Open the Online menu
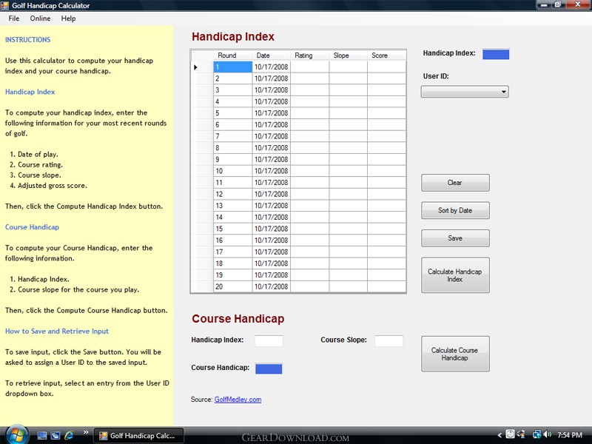 point(40,18)
